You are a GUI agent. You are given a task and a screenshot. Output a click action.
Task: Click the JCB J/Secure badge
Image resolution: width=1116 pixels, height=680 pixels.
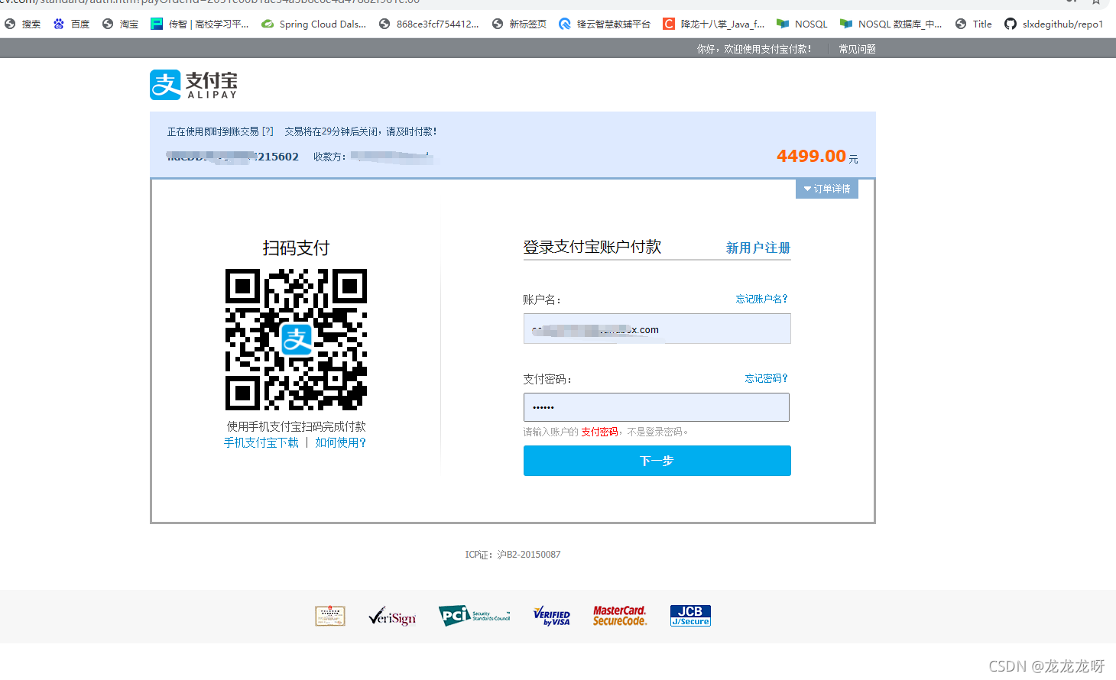pyautogui.click(x=690, y=616)
